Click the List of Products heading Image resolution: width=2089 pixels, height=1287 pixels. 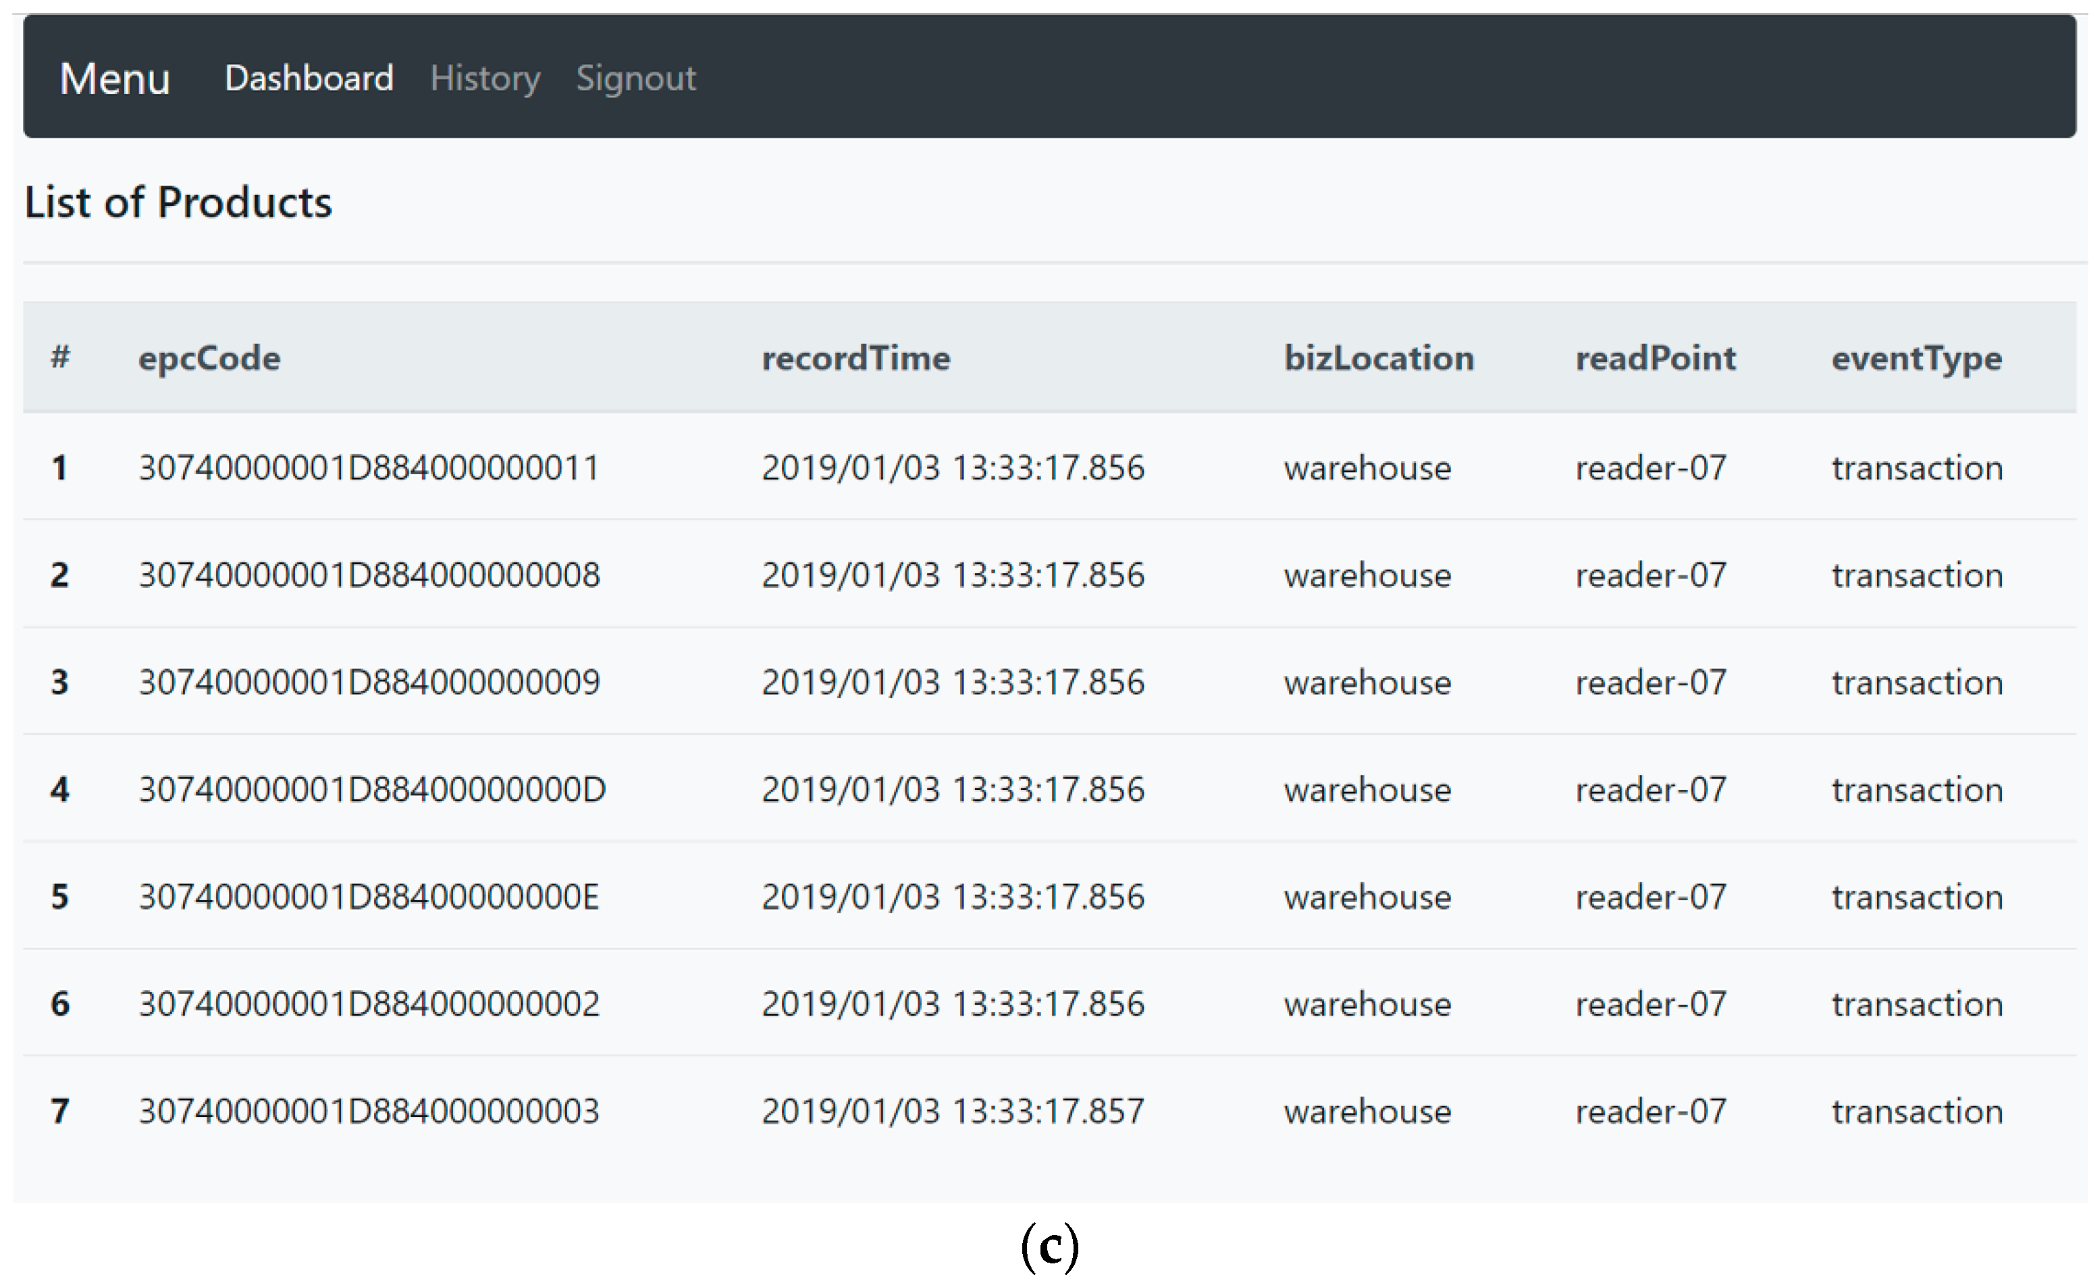[178, 203]
